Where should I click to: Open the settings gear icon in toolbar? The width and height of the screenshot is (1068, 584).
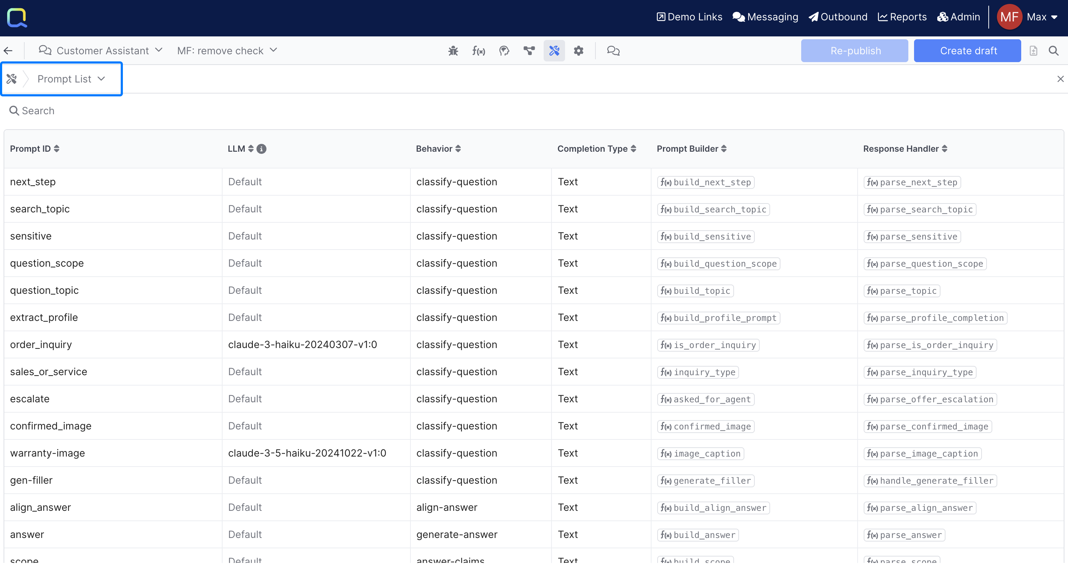pos(578,51)
